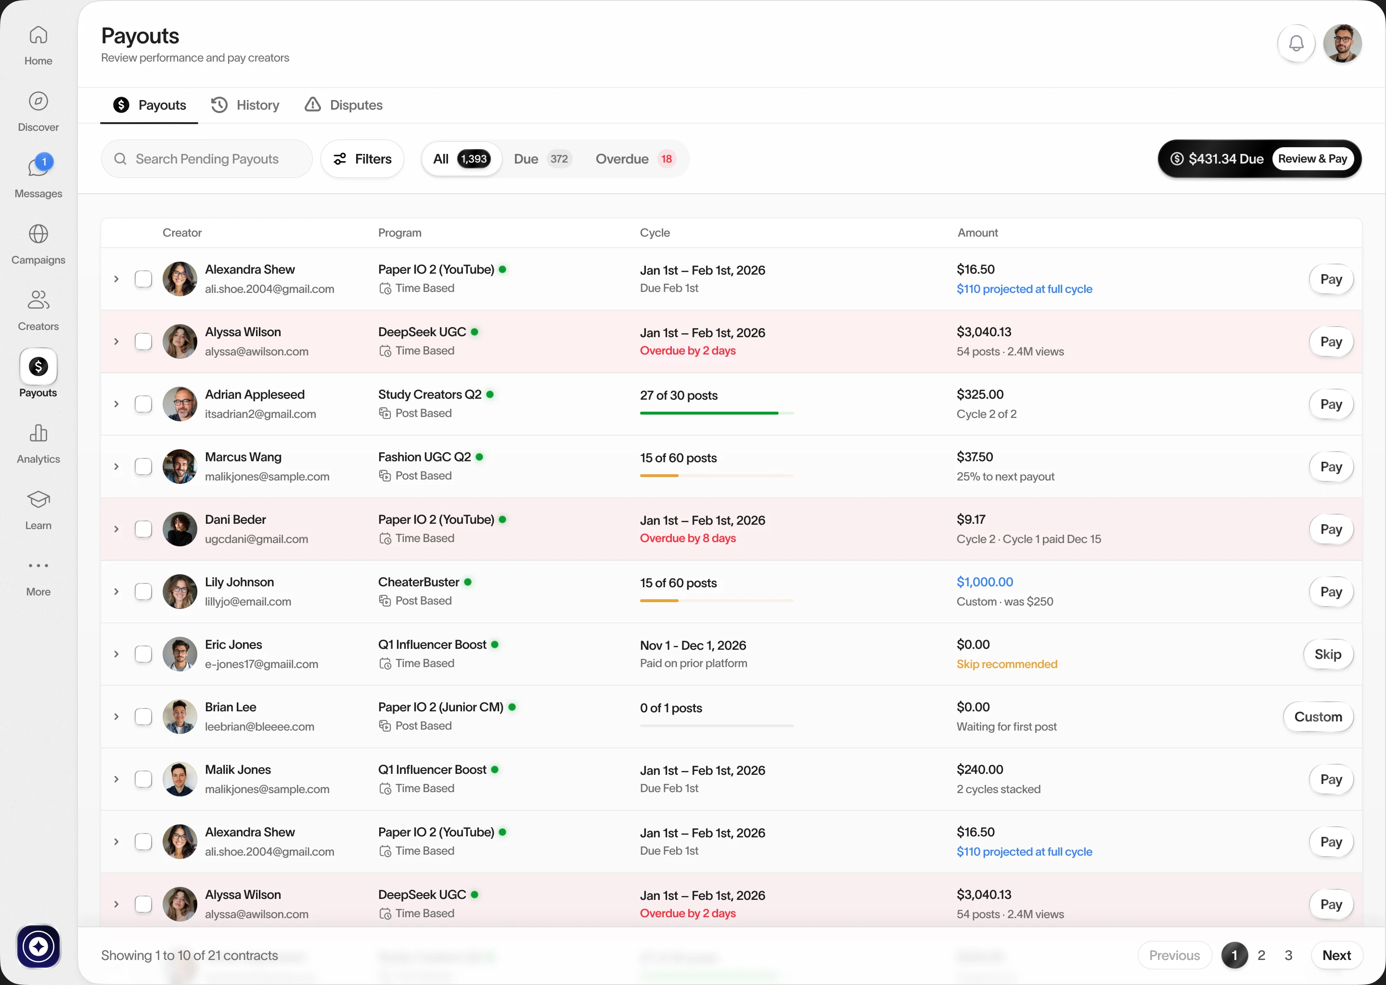Click the notifications bell icon
The height and width of the screenshot is (985, 1386).
[1296, 43]
